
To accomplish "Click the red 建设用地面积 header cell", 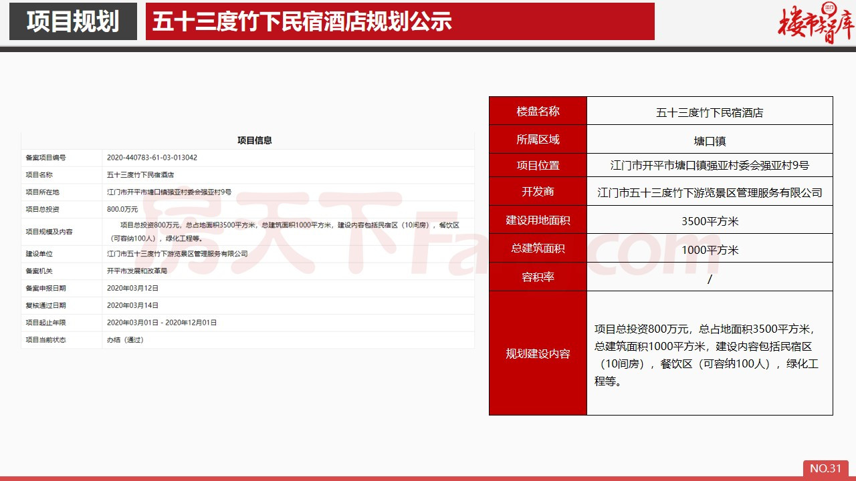I will point(538,220).
